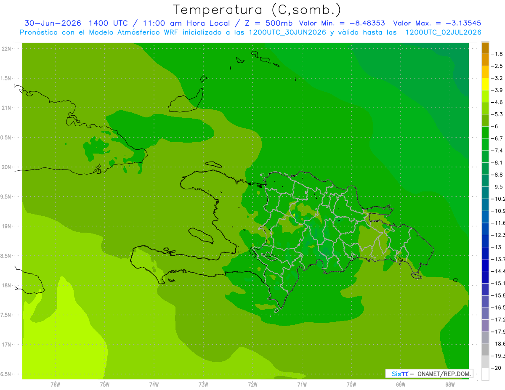Click the "18N" latitude label

(7, 285)
